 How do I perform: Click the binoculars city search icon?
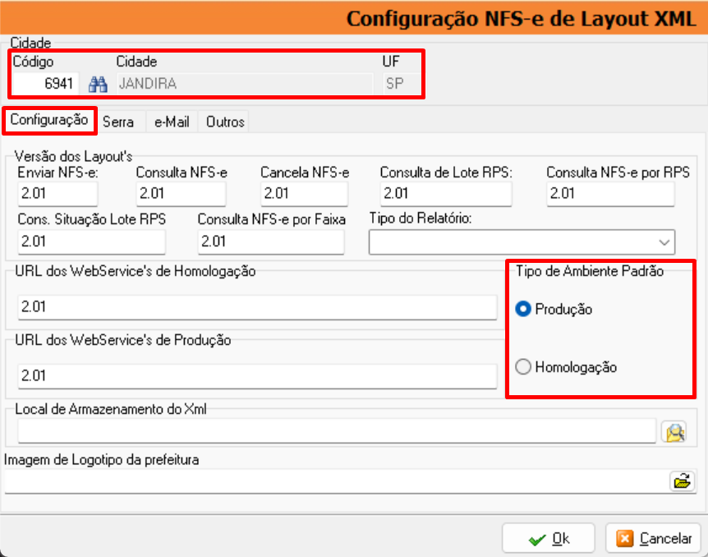98,84
